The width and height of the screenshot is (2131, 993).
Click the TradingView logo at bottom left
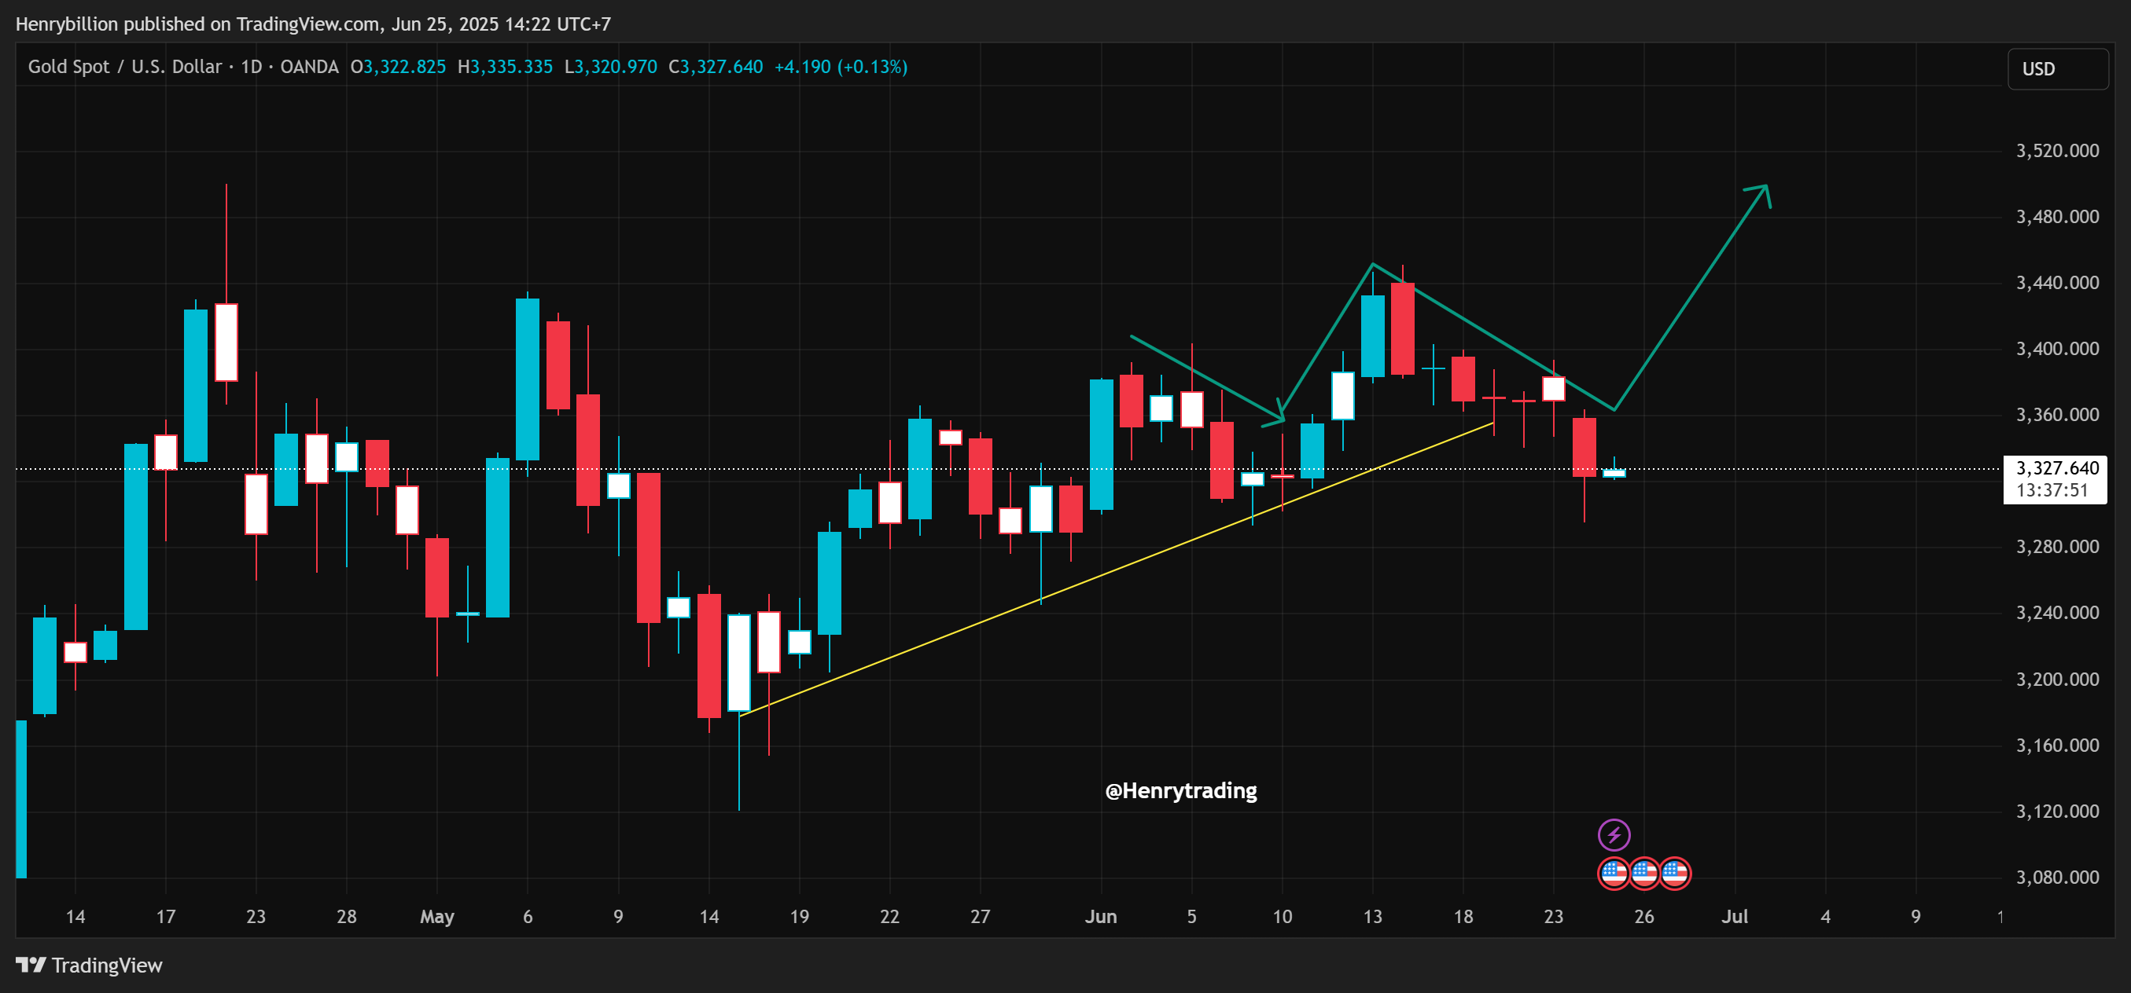pos(90,965)
